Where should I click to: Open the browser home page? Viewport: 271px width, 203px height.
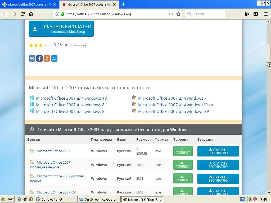click(31, 14)
